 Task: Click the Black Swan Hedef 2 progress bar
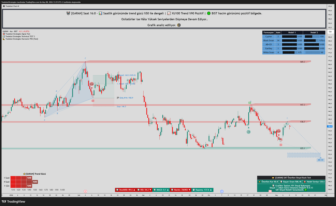(312, 40)
